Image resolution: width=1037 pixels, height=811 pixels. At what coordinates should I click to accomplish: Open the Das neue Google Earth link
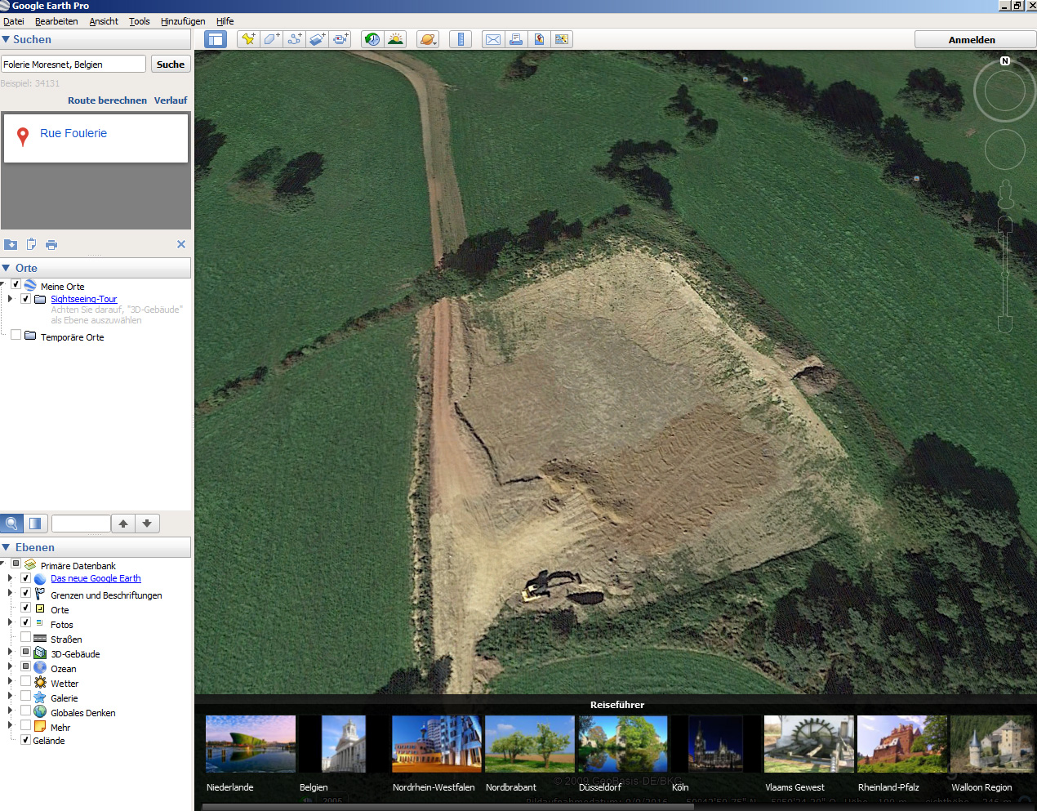[x=96, y=578]
